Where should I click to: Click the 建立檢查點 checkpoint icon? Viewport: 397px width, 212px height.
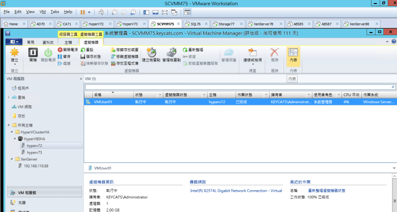152,52
